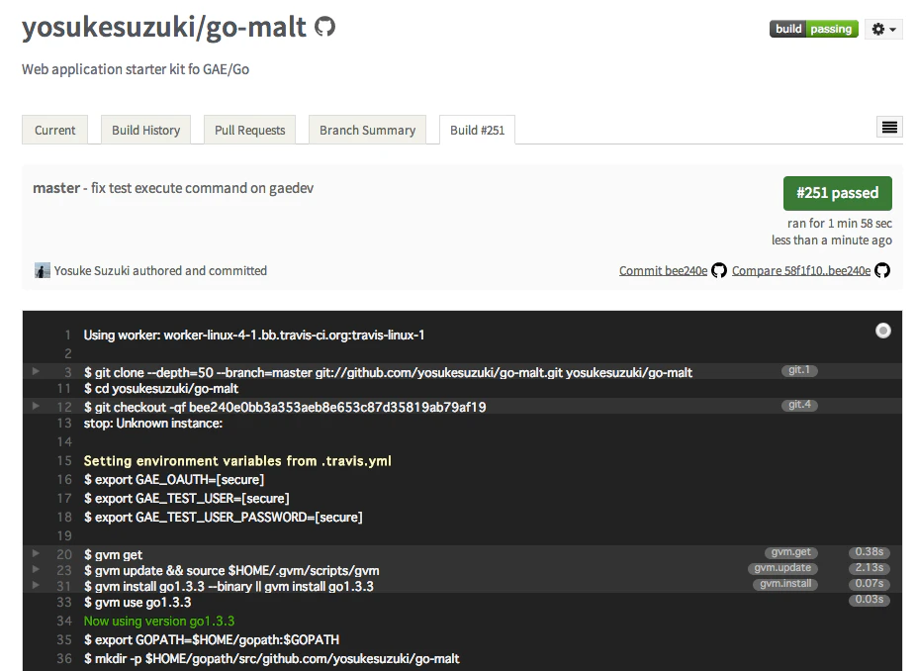Open the Pull Requests tab
The height and width of the screenshot is (671, 916).
(x=250, y=130)
